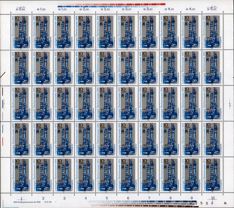Image resolution: width=234 pixels, height=208 pixels.
Task: Choose the 'M 4,00' margin label
Action: tap(169, 9)
